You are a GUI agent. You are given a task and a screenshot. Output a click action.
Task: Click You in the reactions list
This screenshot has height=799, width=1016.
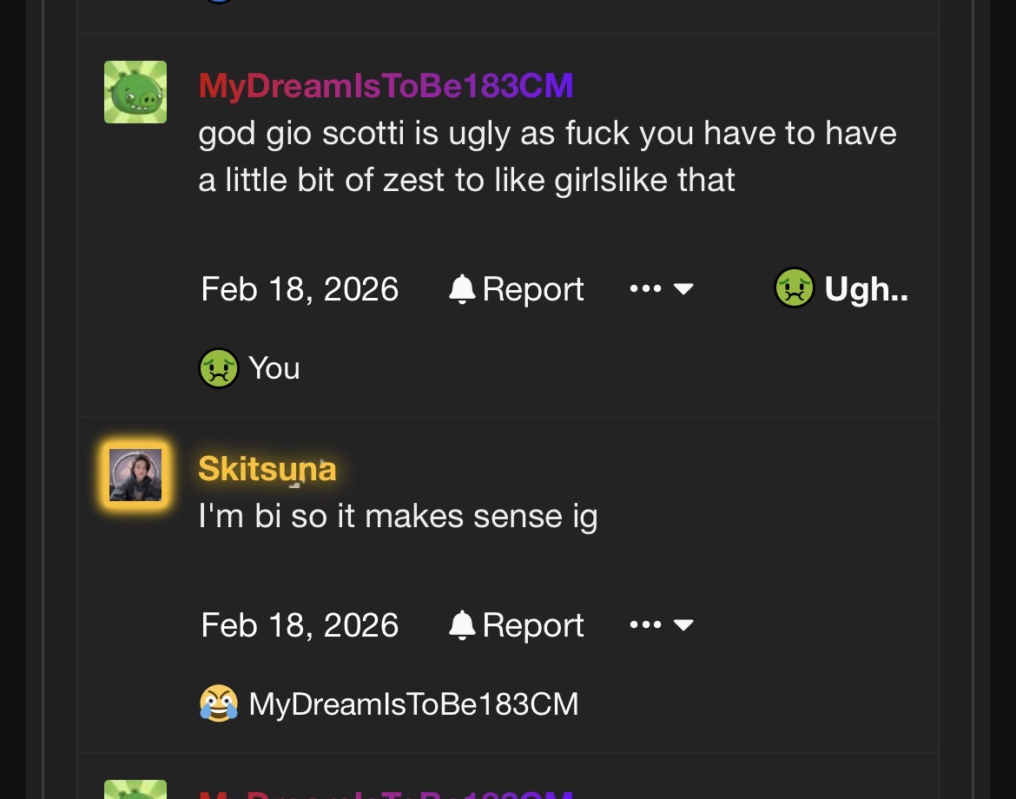tap(274, 368)
